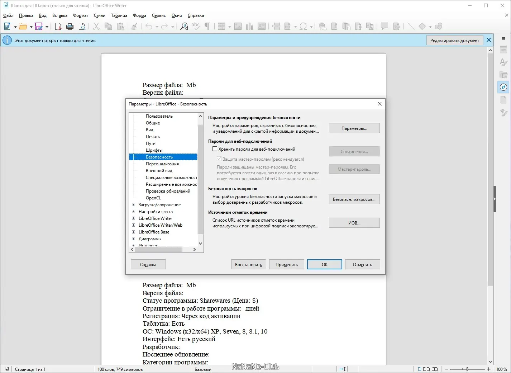Click the Cut scissors icon
This screenshot has width=511, height=373.
(96, 26)
